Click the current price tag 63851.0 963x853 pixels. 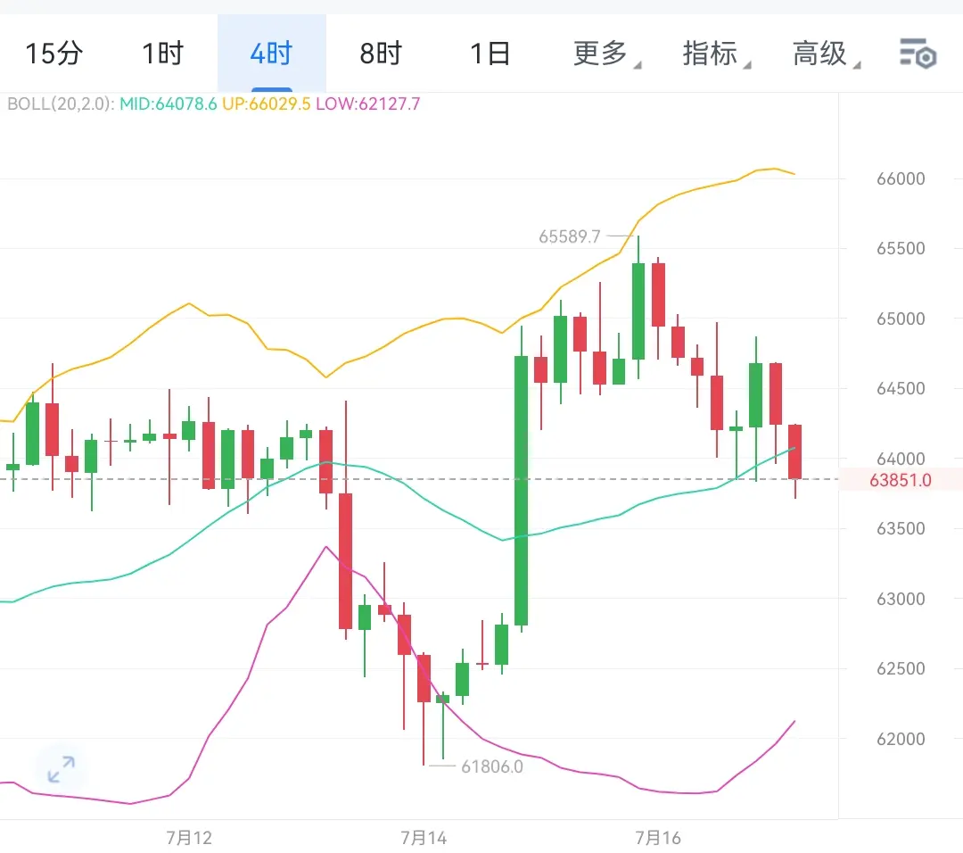click(901, 480)
